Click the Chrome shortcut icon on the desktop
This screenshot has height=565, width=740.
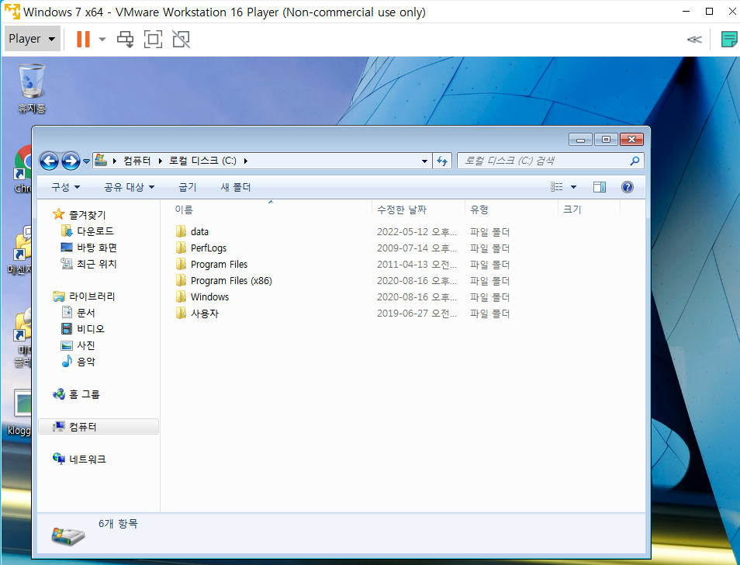[22, 169]
